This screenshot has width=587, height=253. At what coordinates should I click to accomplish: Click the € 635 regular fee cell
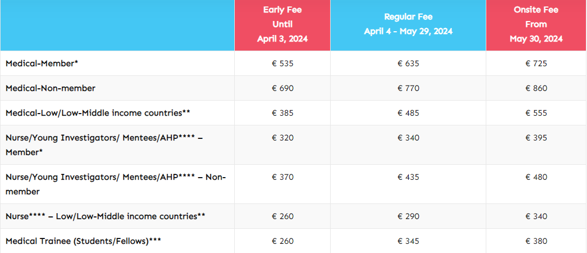[408, 64]
